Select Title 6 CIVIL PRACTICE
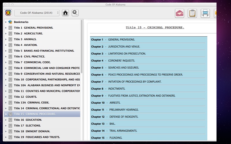This screenshot has width=231, height=144. [x=29, y=56]
